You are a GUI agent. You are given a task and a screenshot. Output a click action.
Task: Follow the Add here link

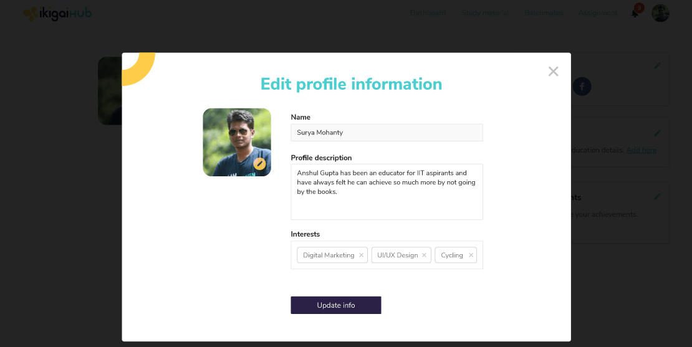click(x=641, y=150)
